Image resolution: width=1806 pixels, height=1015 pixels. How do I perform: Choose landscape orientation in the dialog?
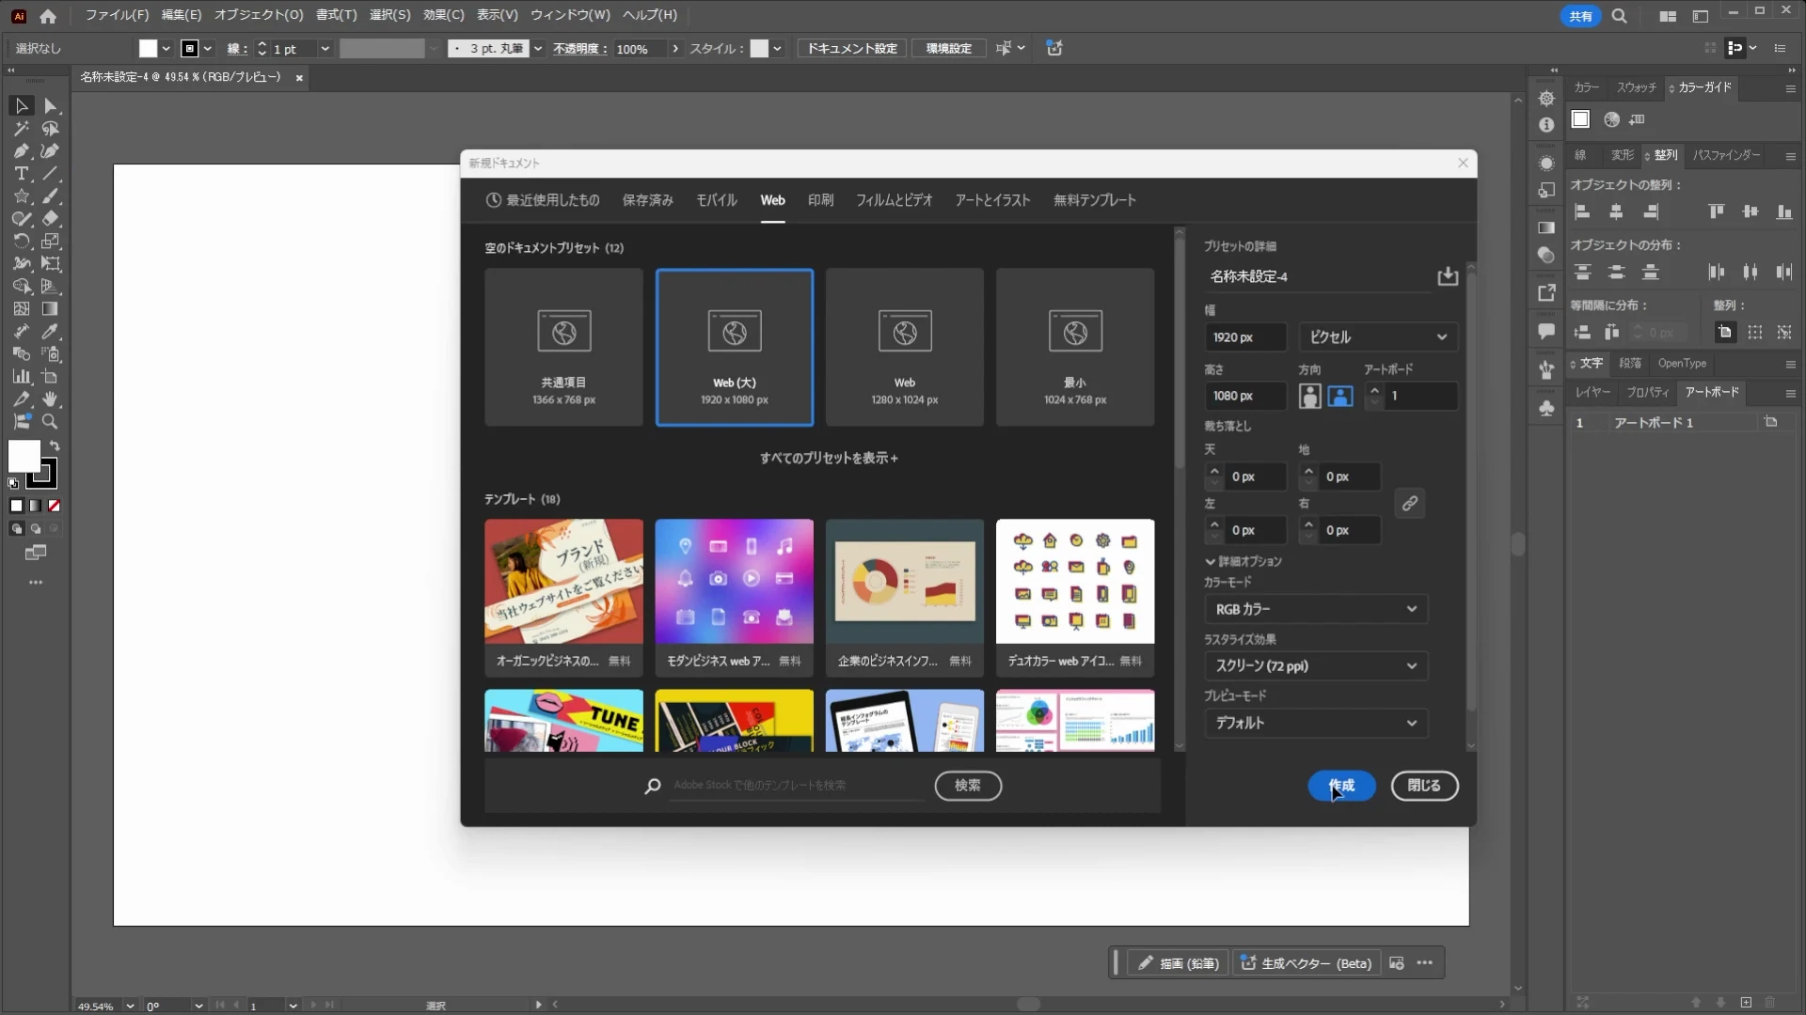point(1340,397)
